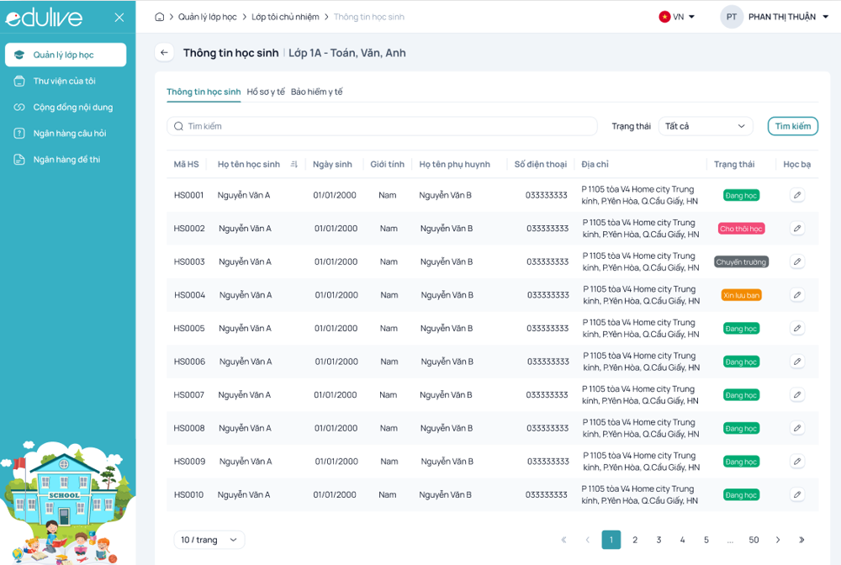Open the Trạng thái 'Tất cả' dropdown
The image size is (841, 565).
click(705, 126)
